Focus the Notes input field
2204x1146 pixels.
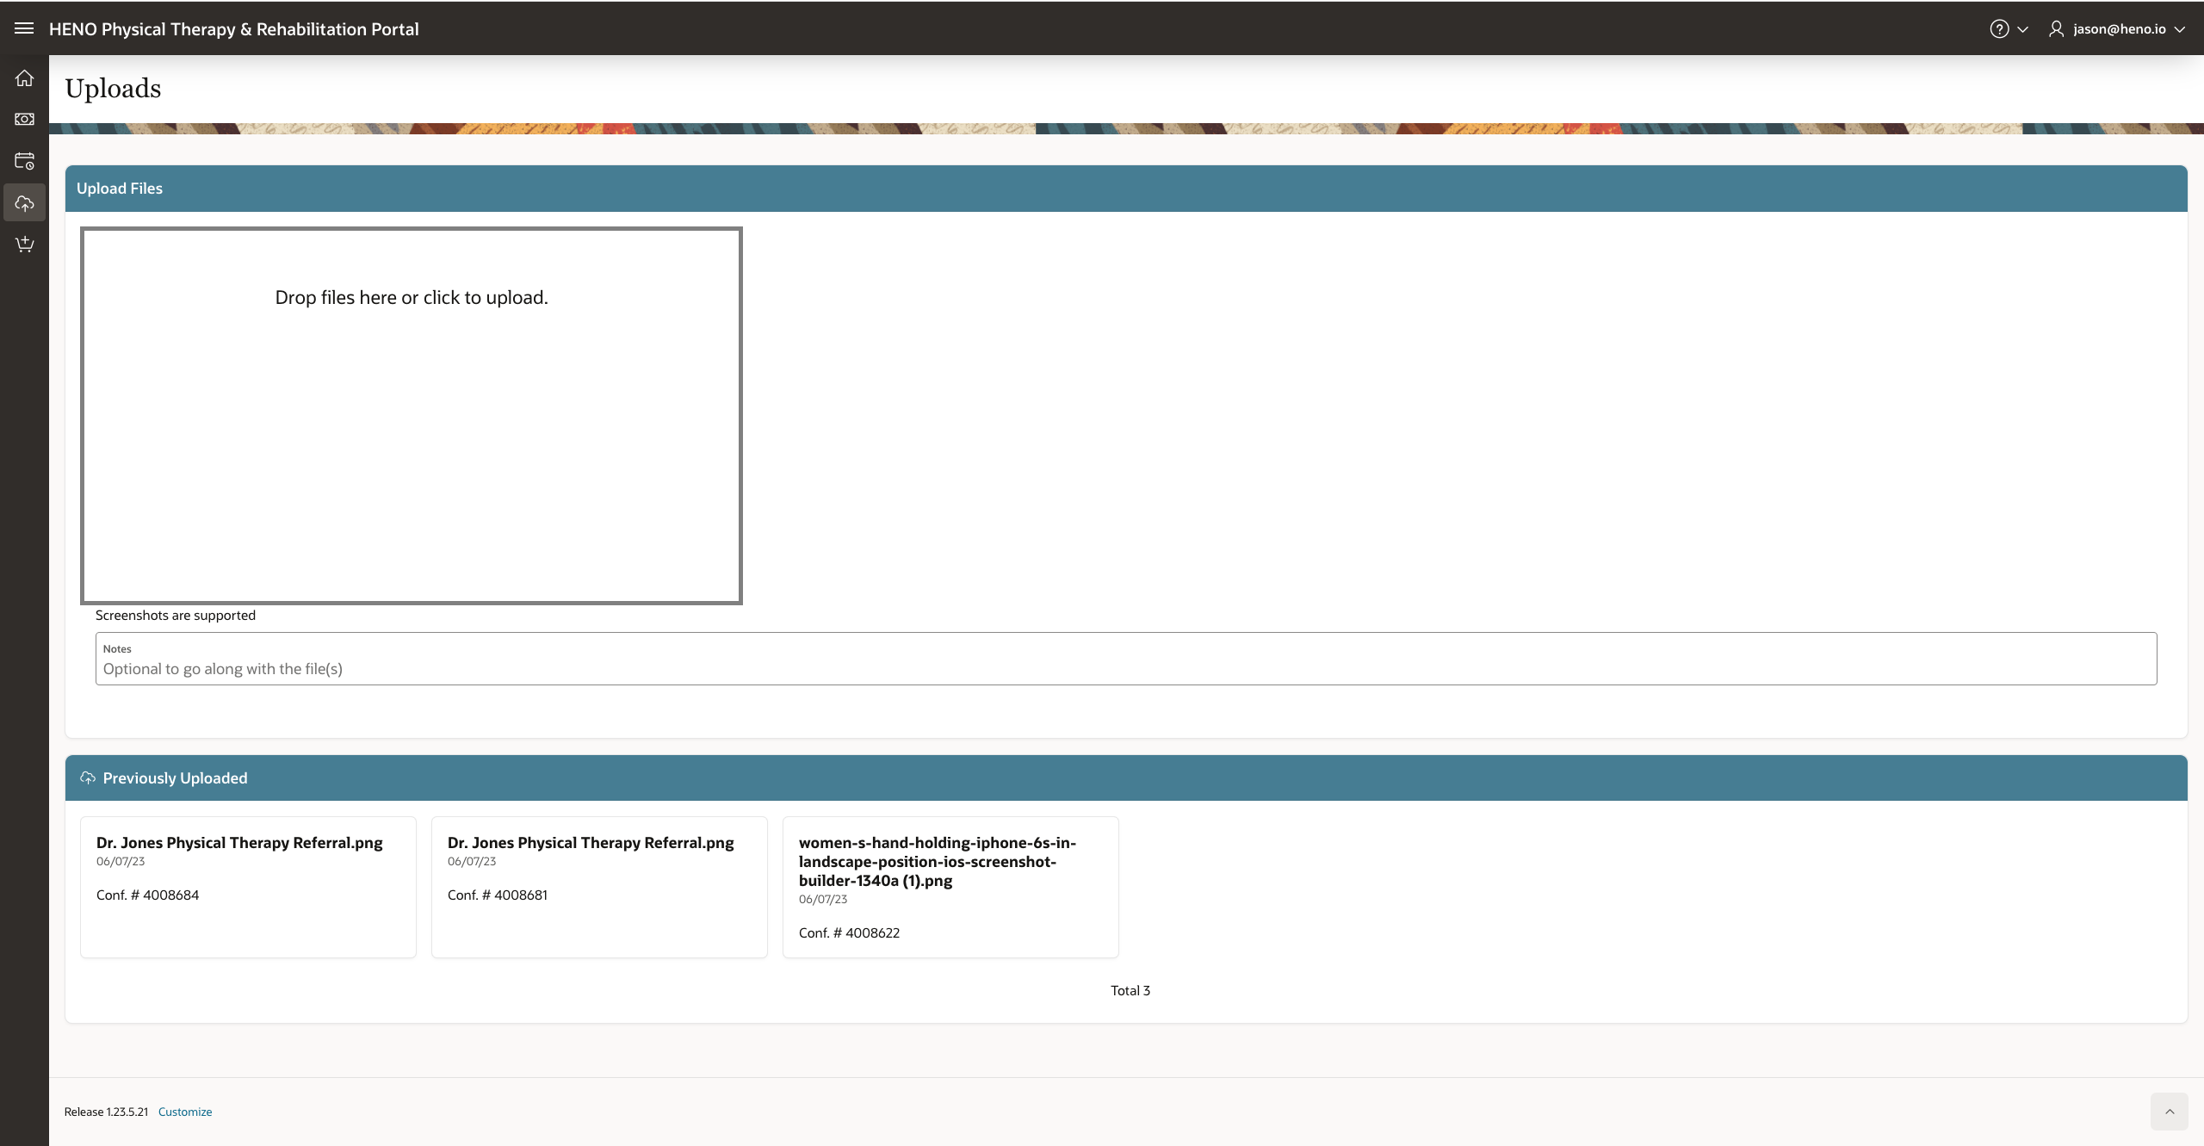tap(1126, 659)
